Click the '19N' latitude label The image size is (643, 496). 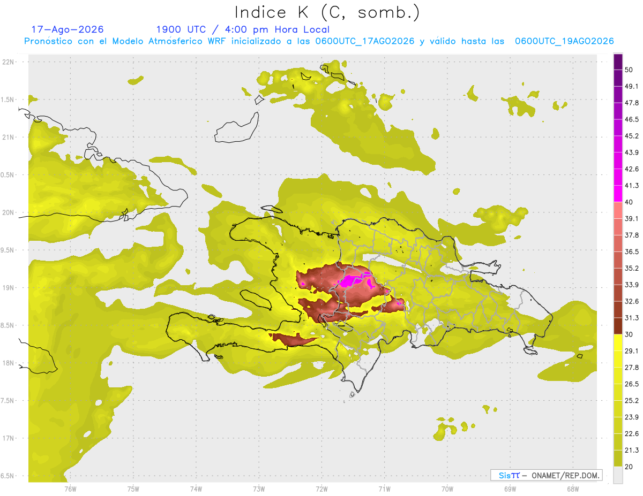[9, 287]
